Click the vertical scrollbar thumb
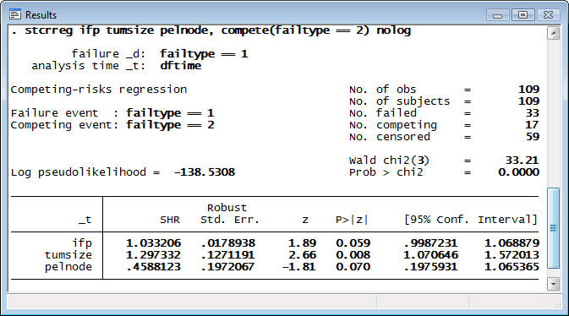569x316 pixels. (x=554, y=228)
